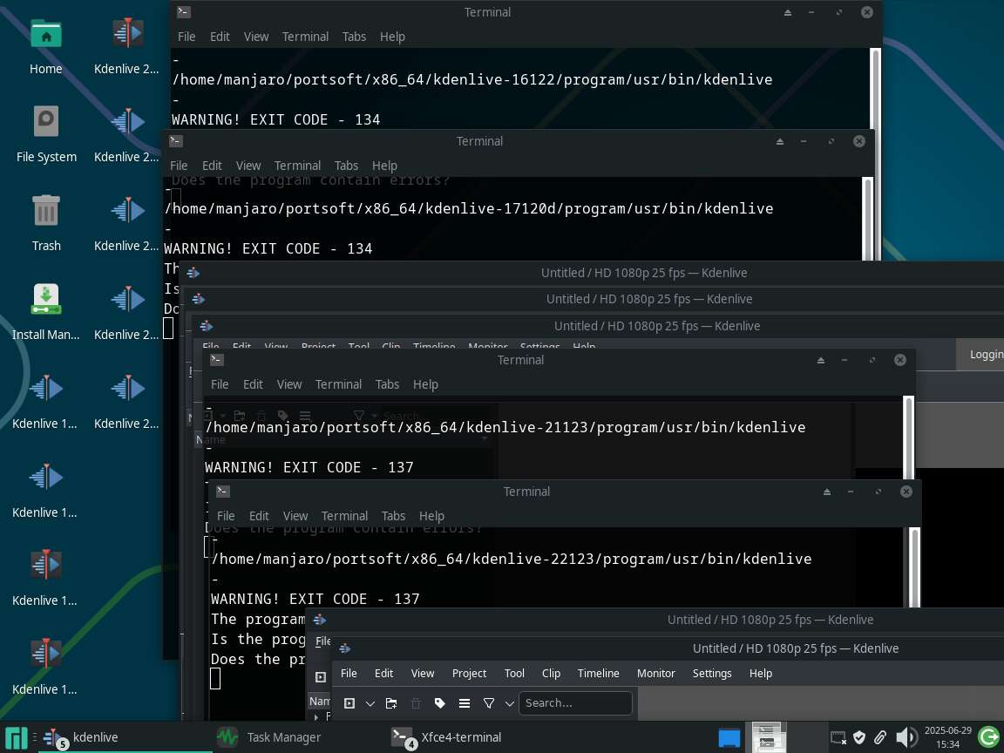Expand the filter options dropdown arrow

[x=510, y=703]
